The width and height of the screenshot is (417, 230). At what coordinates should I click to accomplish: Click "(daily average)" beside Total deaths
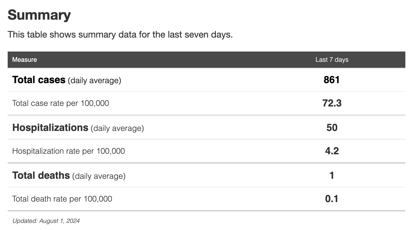pyautogui.click(x=99, y=176)
